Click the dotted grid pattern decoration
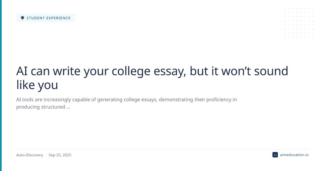This screenshot has width=325, height=171. coord(299,23)
